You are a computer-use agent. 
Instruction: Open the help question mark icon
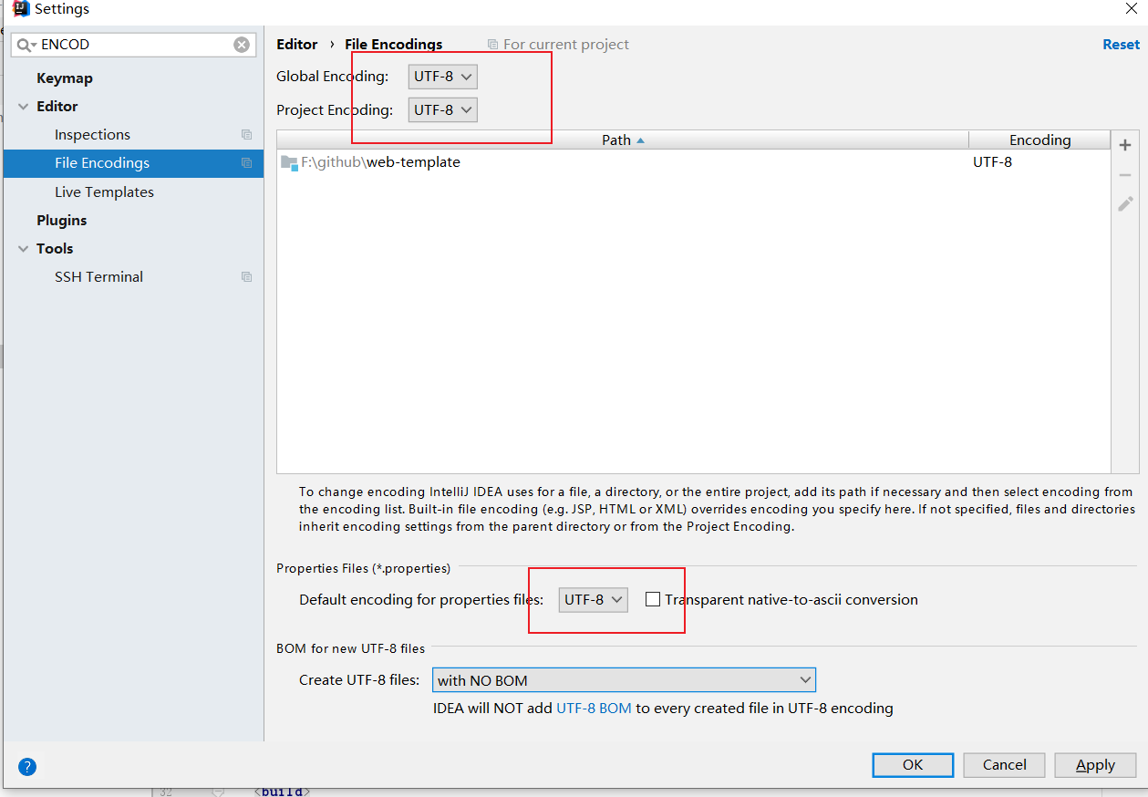pyautogui.click(x=27, y=767)
